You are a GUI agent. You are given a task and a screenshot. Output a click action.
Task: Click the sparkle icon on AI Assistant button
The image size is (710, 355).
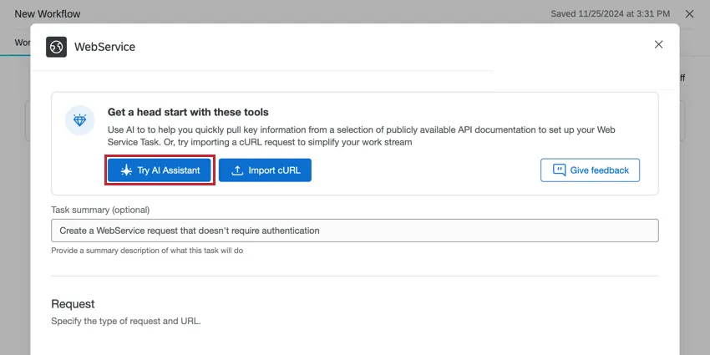[126, 170]
